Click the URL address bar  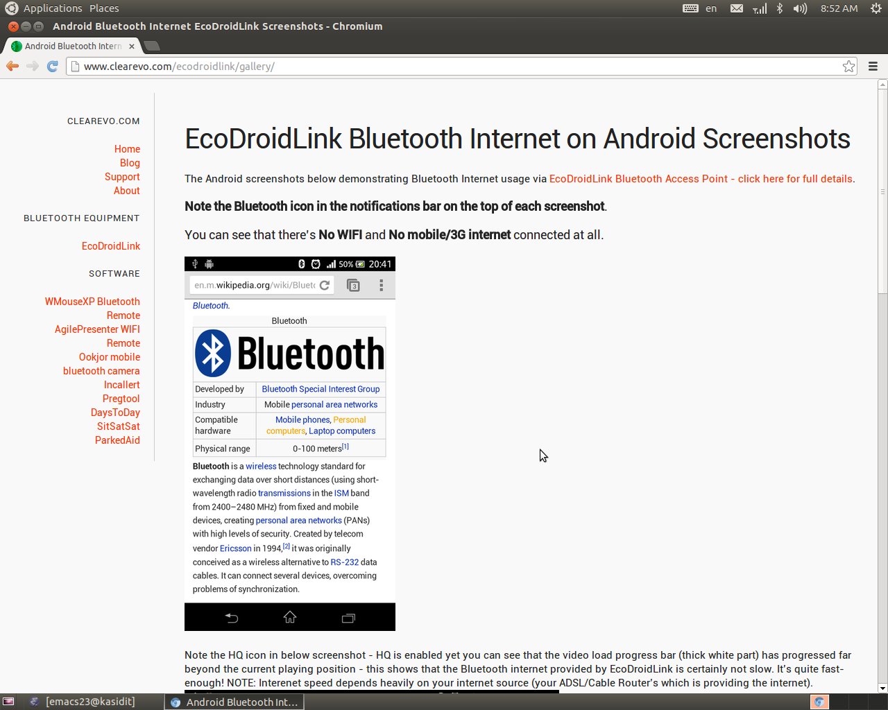458,67
